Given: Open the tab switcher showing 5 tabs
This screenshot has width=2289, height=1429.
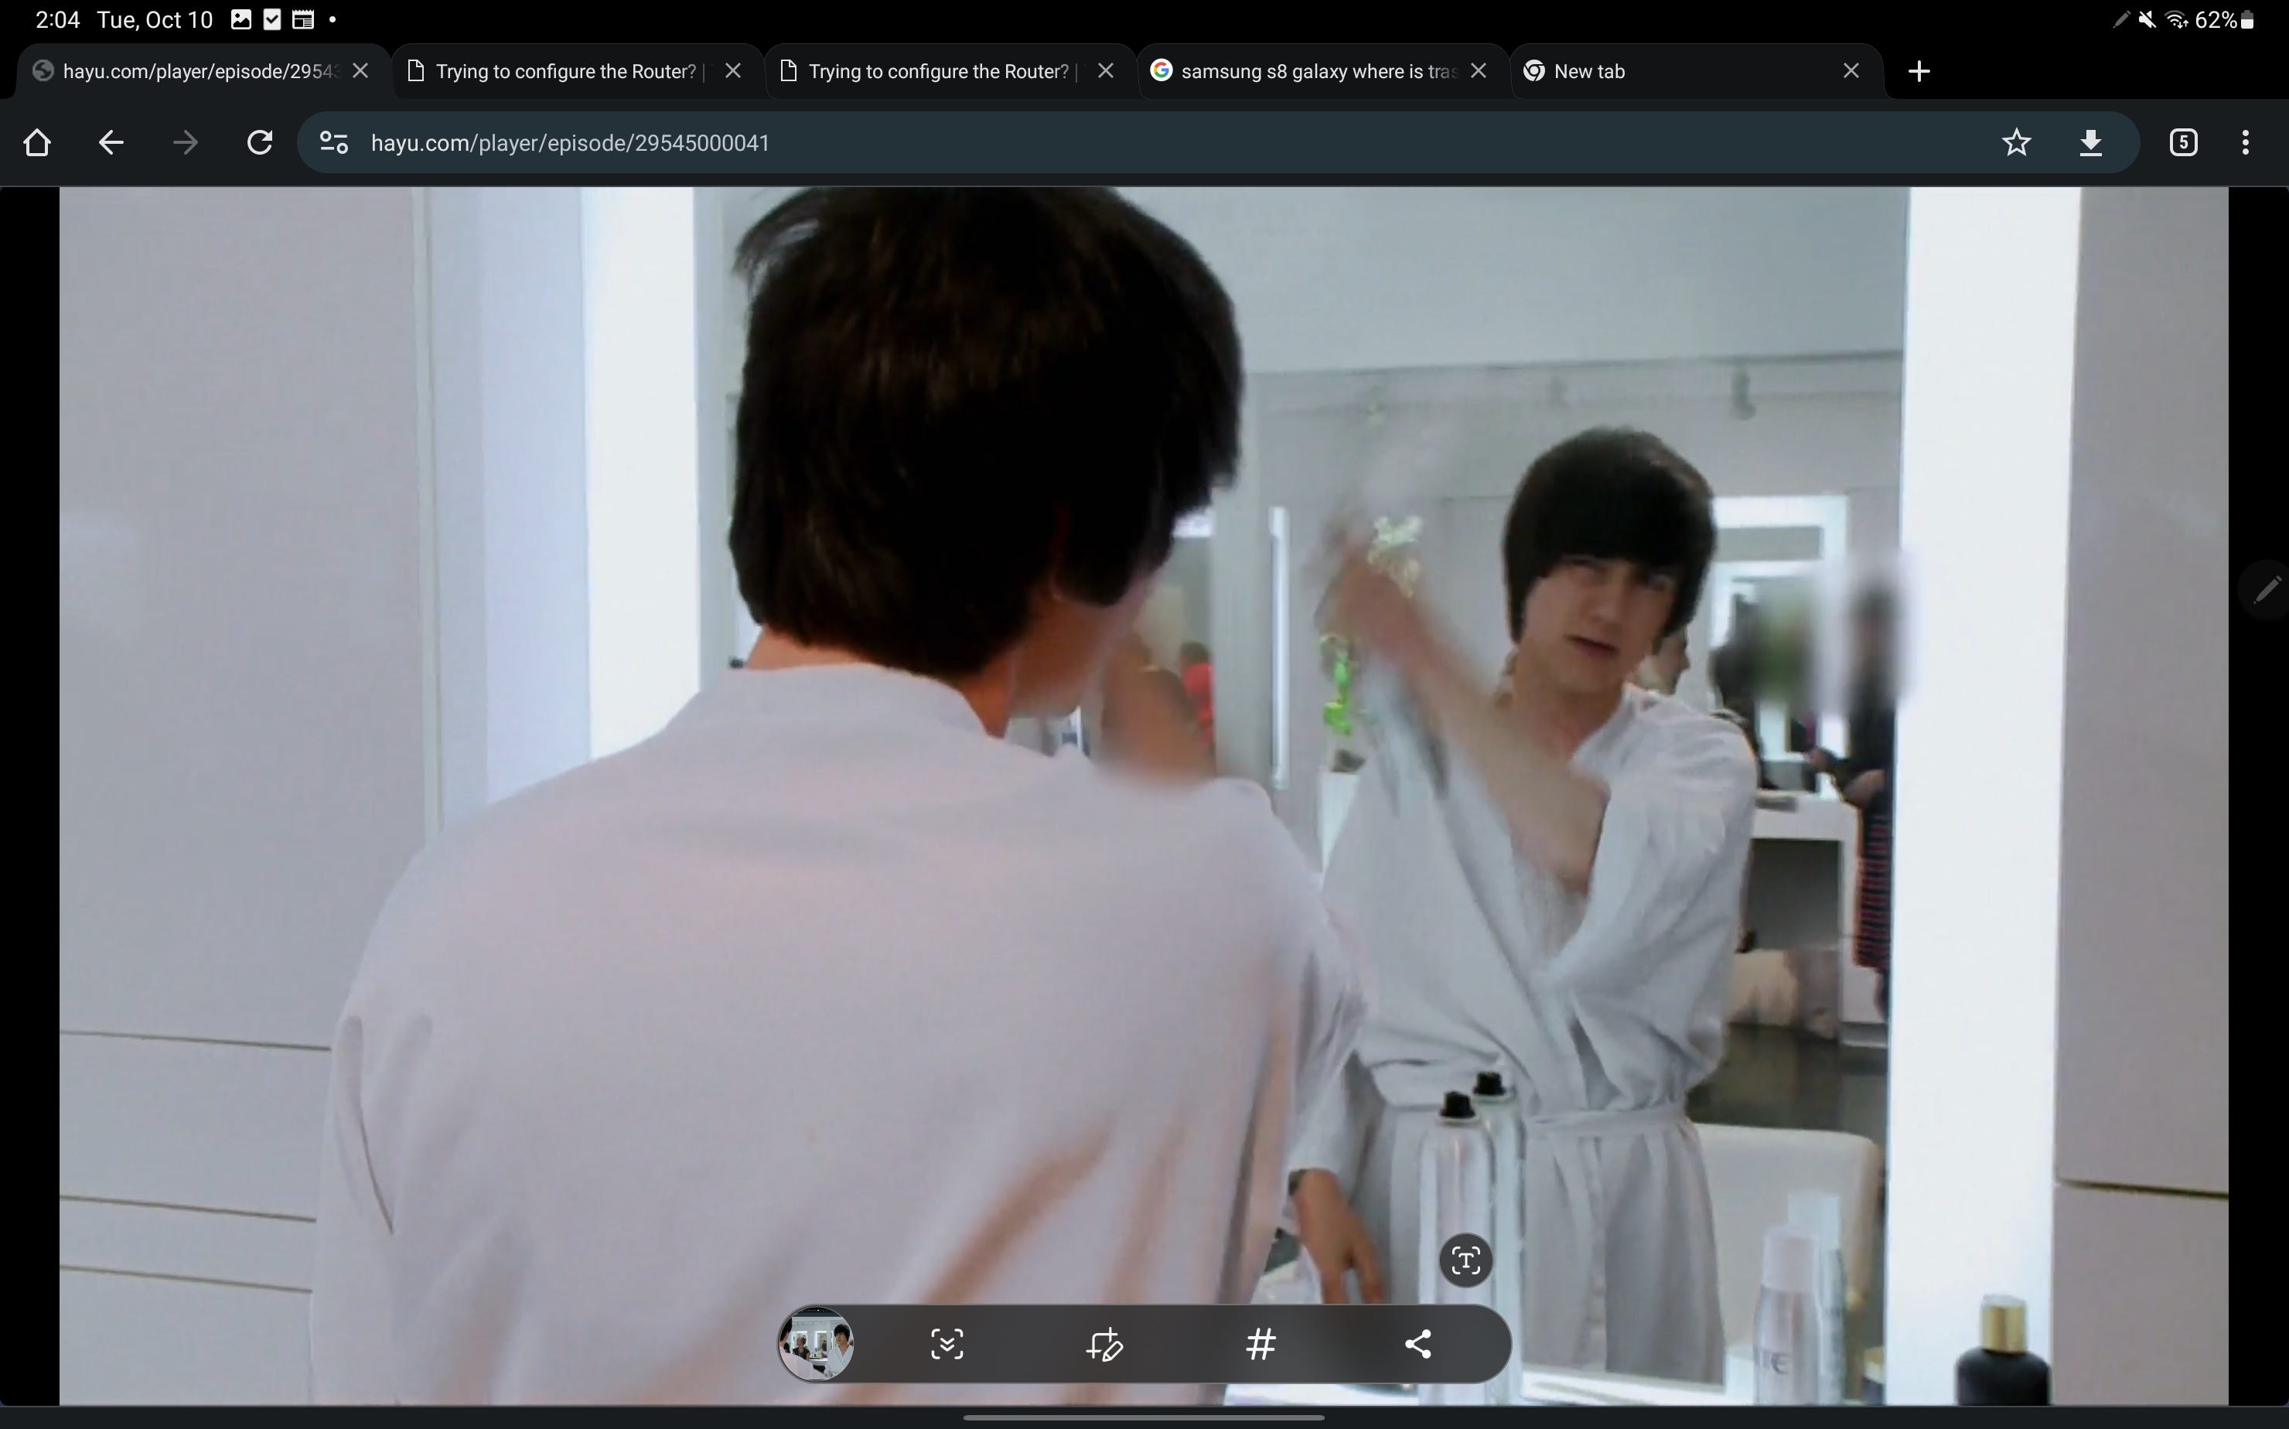Looking at the screenshot, I should coord(2183,143).
